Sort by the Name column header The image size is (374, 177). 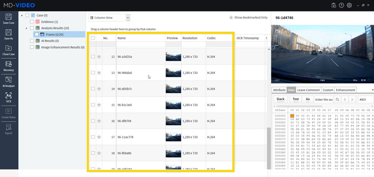[141, 38]
